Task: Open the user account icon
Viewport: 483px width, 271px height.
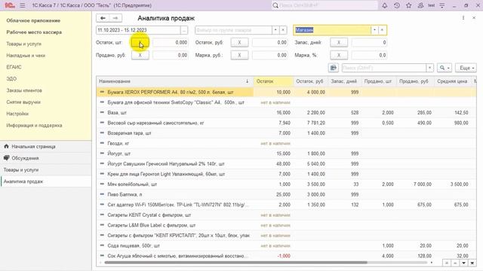Action: 420,5
